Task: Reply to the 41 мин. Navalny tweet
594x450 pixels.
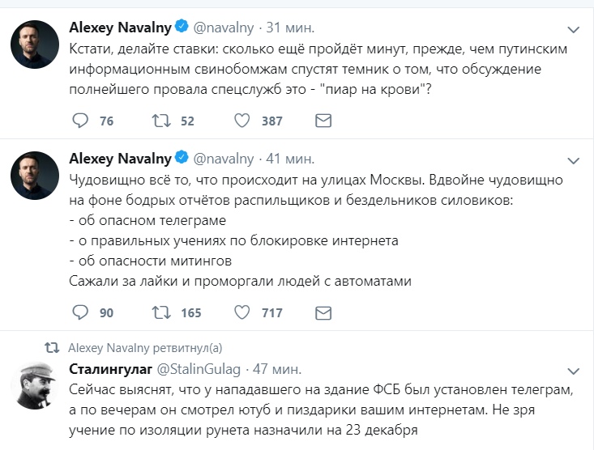Action: [80, 312]
